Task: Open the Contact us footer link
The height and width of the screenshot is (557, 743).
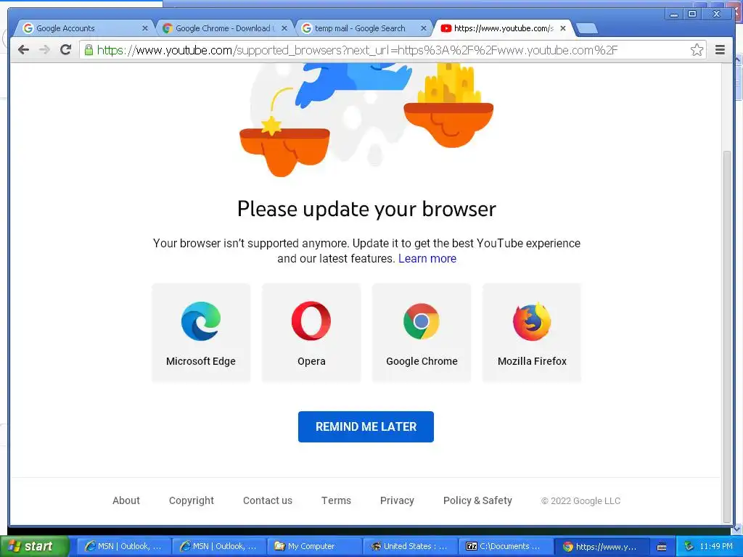Action: coord(268,500)
